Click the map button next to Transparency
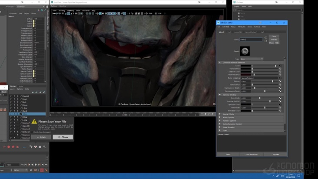Viewport: 318px width, 179px height. [x=280, y=69]
